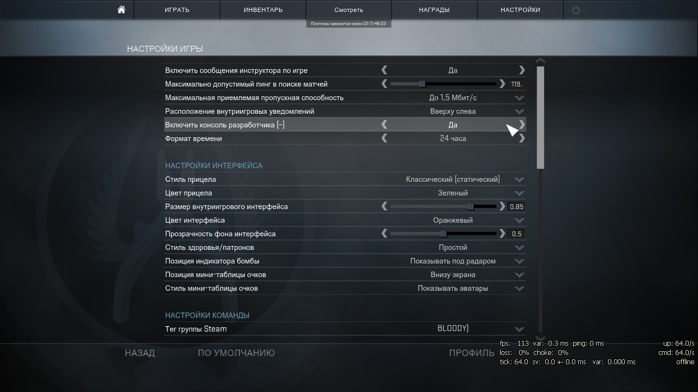Left arrow for 'Включить сообщения инструктора по игре'
This screenshot has width=698, height=392.
pos(384,70)
